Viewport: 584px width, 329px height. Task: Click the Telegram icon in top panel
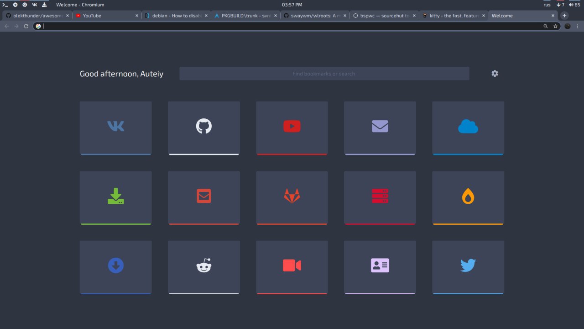[15, 5]
